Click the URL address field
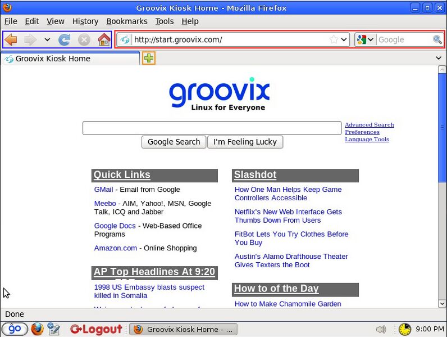The height and width of the screenshot is (337, 447). [x=230, y=39]
